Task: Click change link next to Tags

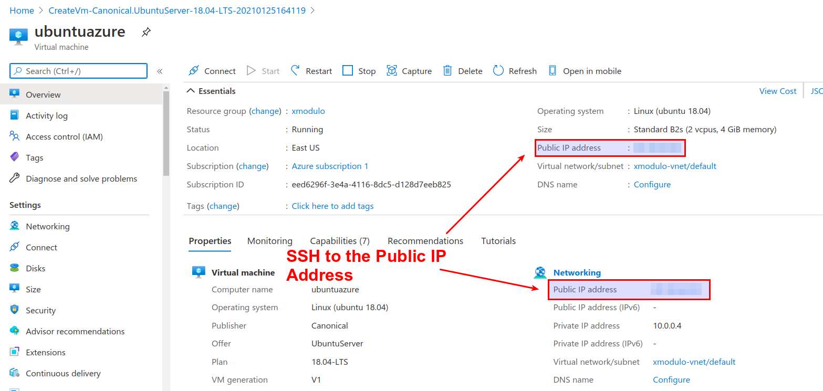Action: pyautogui.click(x=223, y=206)
